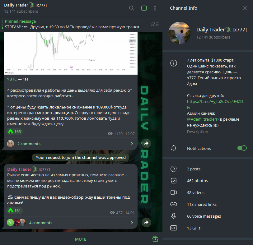
Task: Close the Channel Info panel
Action: coord(245,8)
